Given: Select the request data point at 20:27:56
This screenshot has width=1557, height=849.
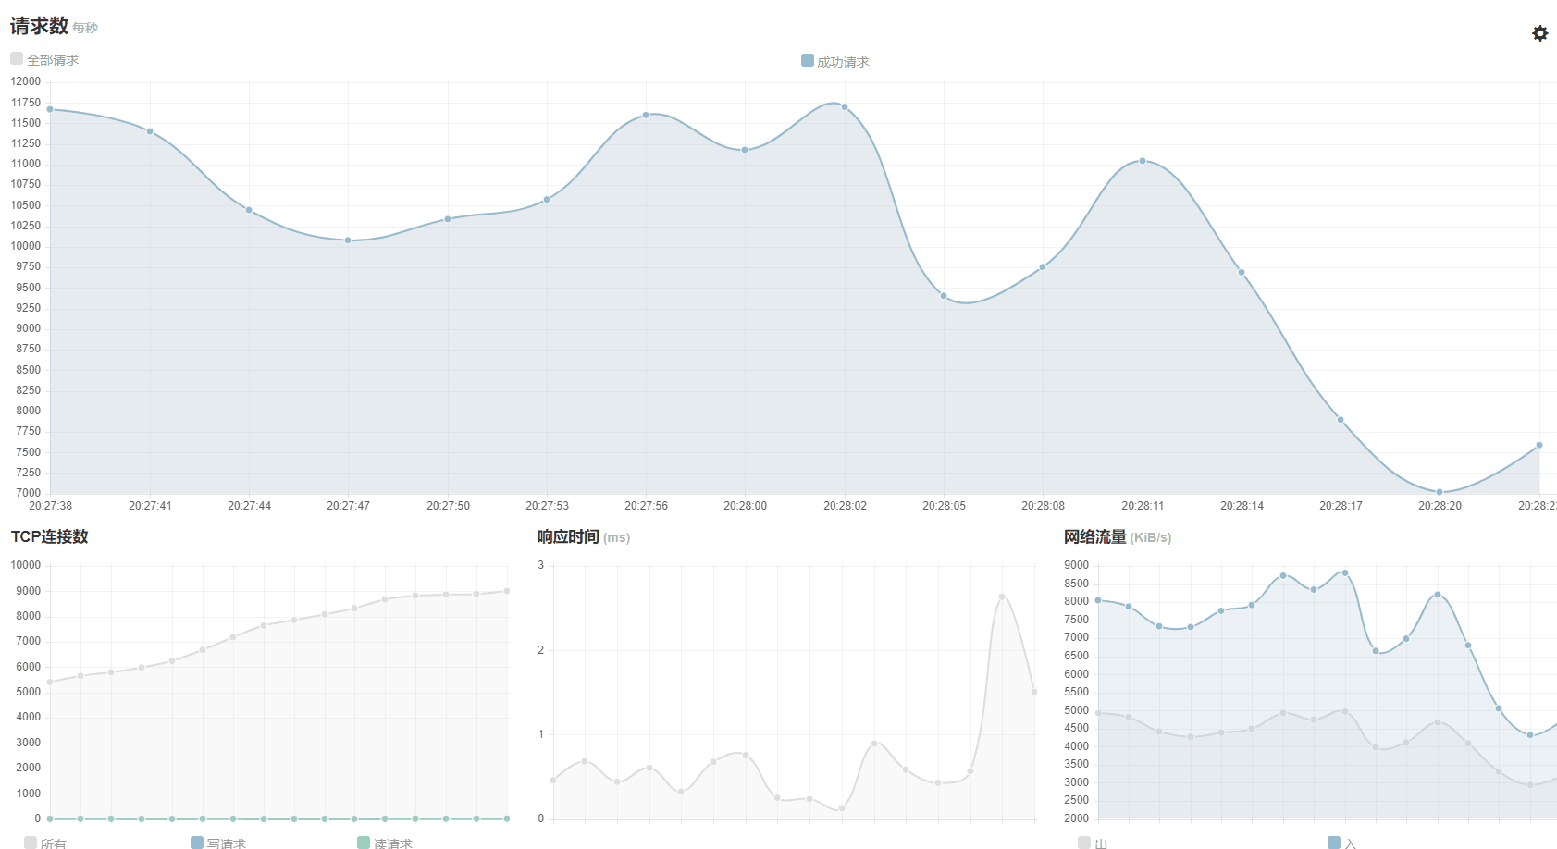Looking at the screenshot, I should [x=646, y=115].
